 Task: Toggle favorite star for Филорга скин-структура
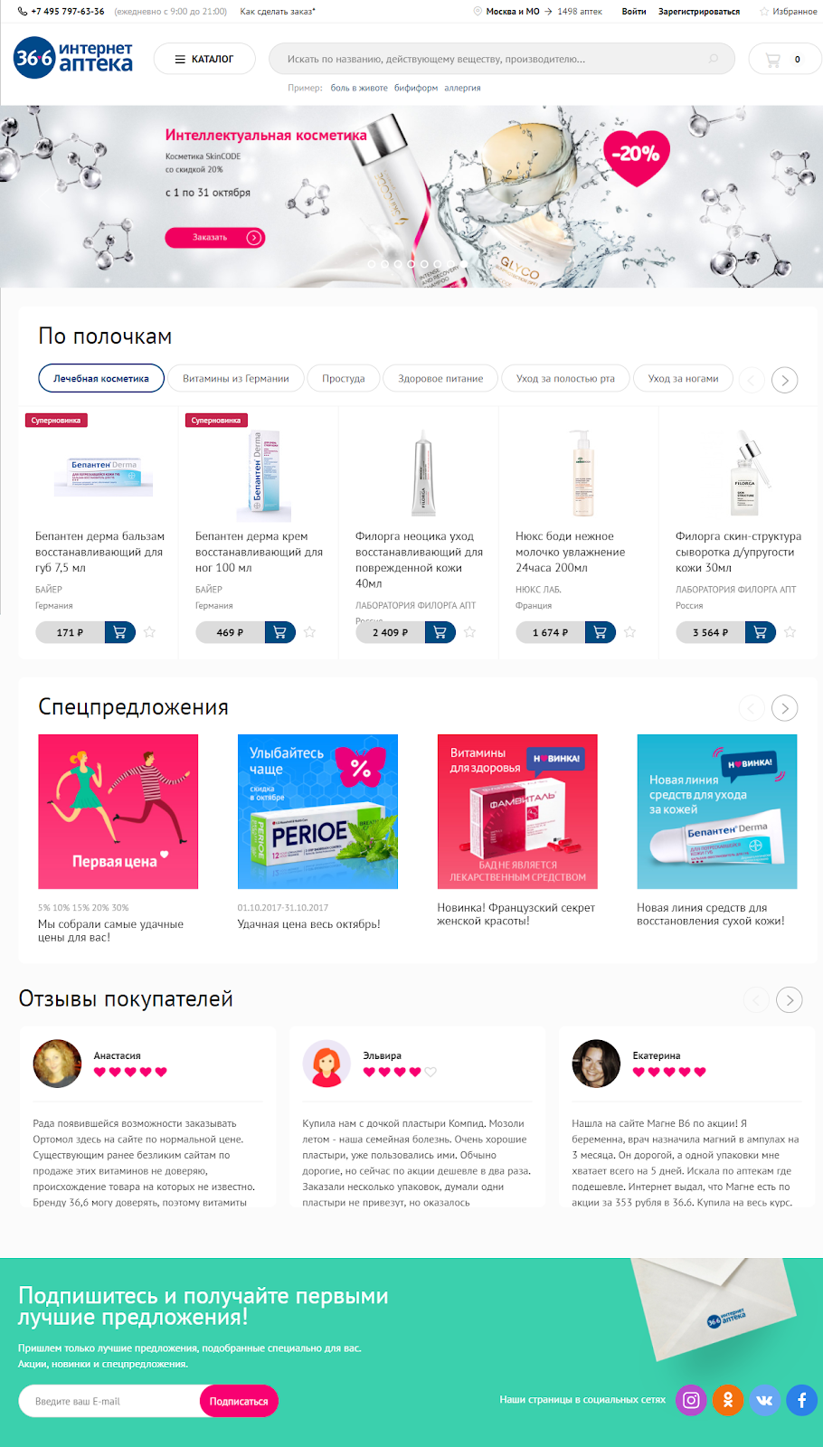tap(790, 632)
